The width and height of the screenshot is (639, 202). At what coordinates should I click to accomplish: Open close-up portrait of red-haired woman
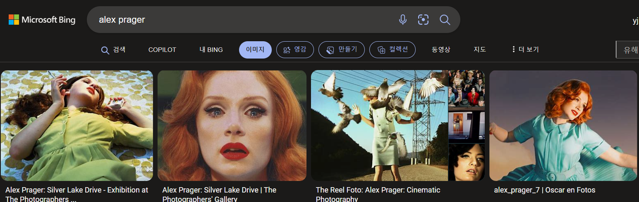tap(232, 125)
